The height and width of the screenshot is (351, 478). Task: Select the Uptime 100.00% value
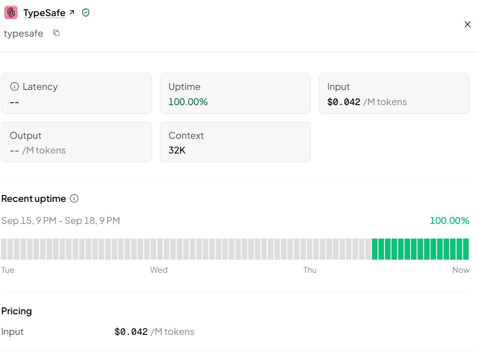(x=188, y=102)
